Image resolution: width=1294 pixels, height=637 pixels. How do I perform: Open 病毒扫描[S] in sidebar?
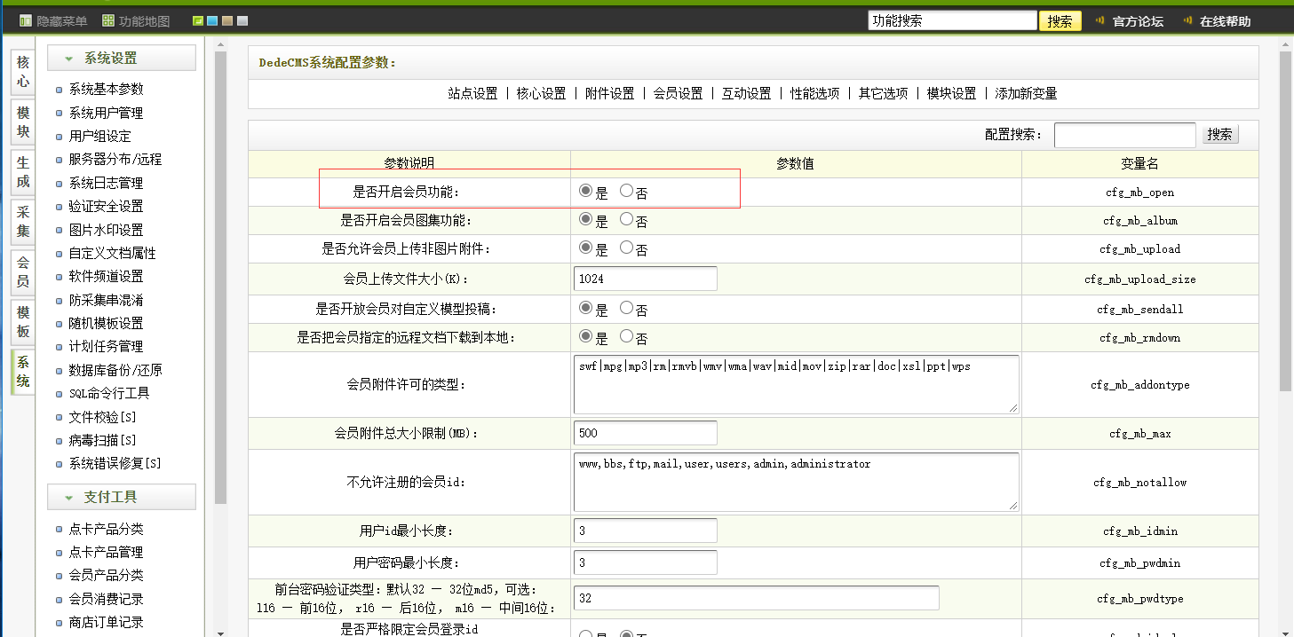[103, 440]
